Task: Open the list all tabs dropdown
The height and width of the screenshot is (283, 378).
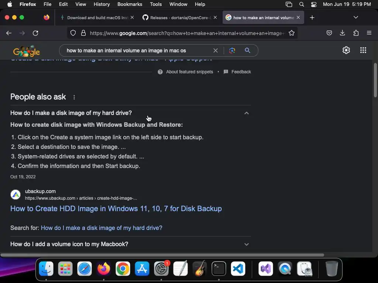Action: 355,17
